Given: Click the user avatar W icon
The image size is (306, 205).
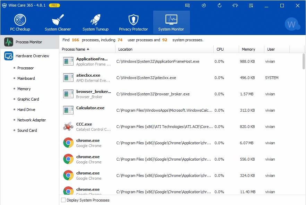Looking at the screenshot, I should (292, 24).
